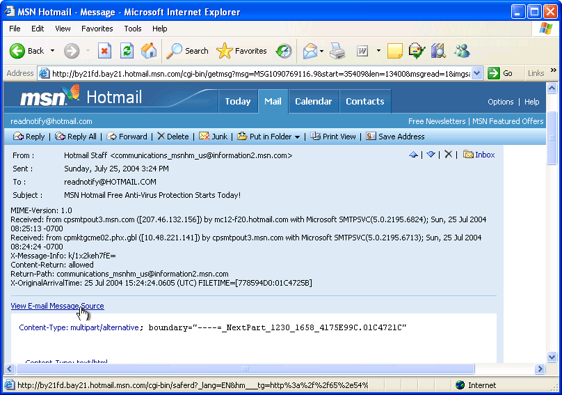Click the Reply All button
562x395 pixels.
coord(76,137)
